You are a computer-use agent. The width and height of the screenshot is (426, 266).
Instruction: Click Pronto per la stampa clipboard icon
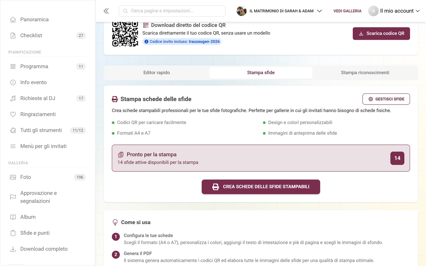(x=121, y=155)
